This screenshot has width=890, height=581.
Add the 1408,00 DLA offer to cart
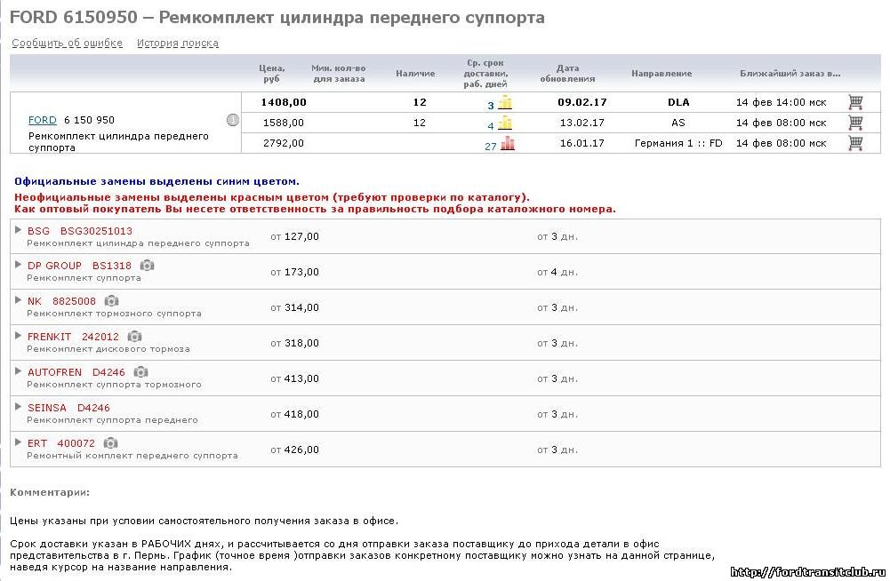tap(855, 102)
